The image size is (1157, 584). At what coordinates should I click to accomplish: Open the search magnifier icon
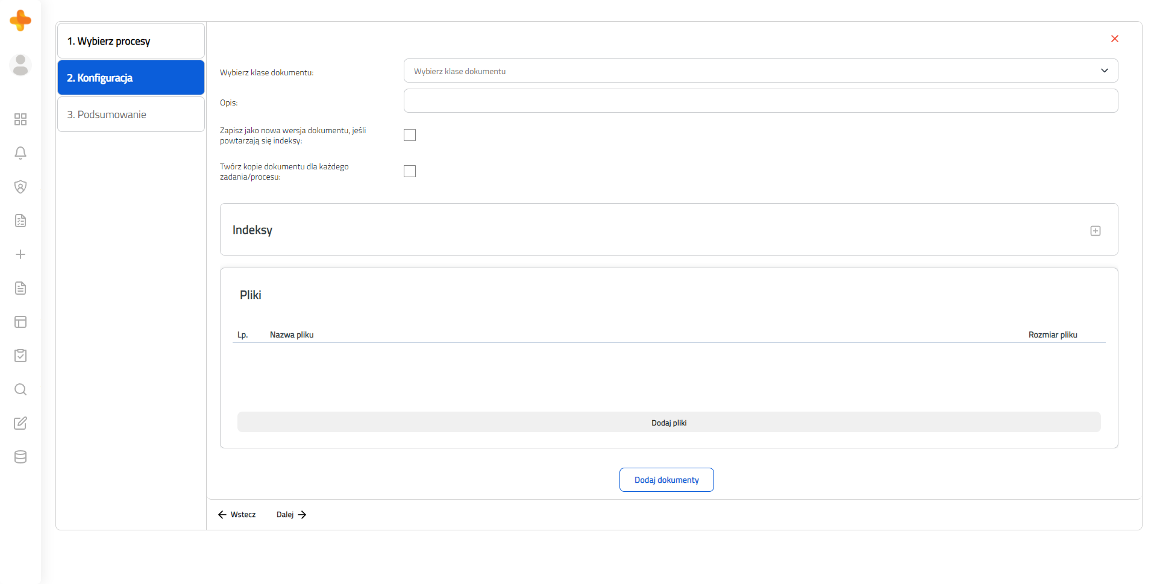click(20, 389)
